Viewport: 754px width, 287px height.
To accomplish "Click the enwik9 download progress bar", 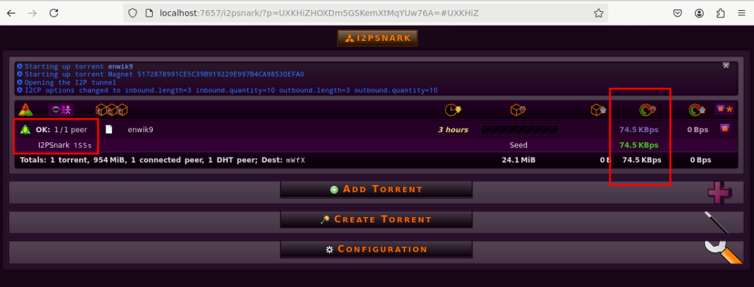I will (x=519, y=129).
